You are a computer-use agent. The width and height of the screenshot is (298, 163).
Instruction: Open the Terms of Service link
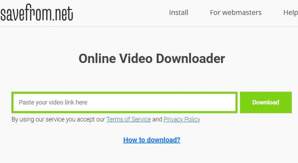pyautogui.click(x=128, y=119)
